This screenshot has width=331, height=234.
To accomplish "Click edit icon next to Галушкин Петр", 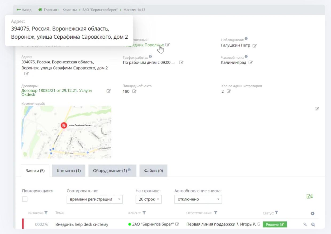I will tap(255, 46).
